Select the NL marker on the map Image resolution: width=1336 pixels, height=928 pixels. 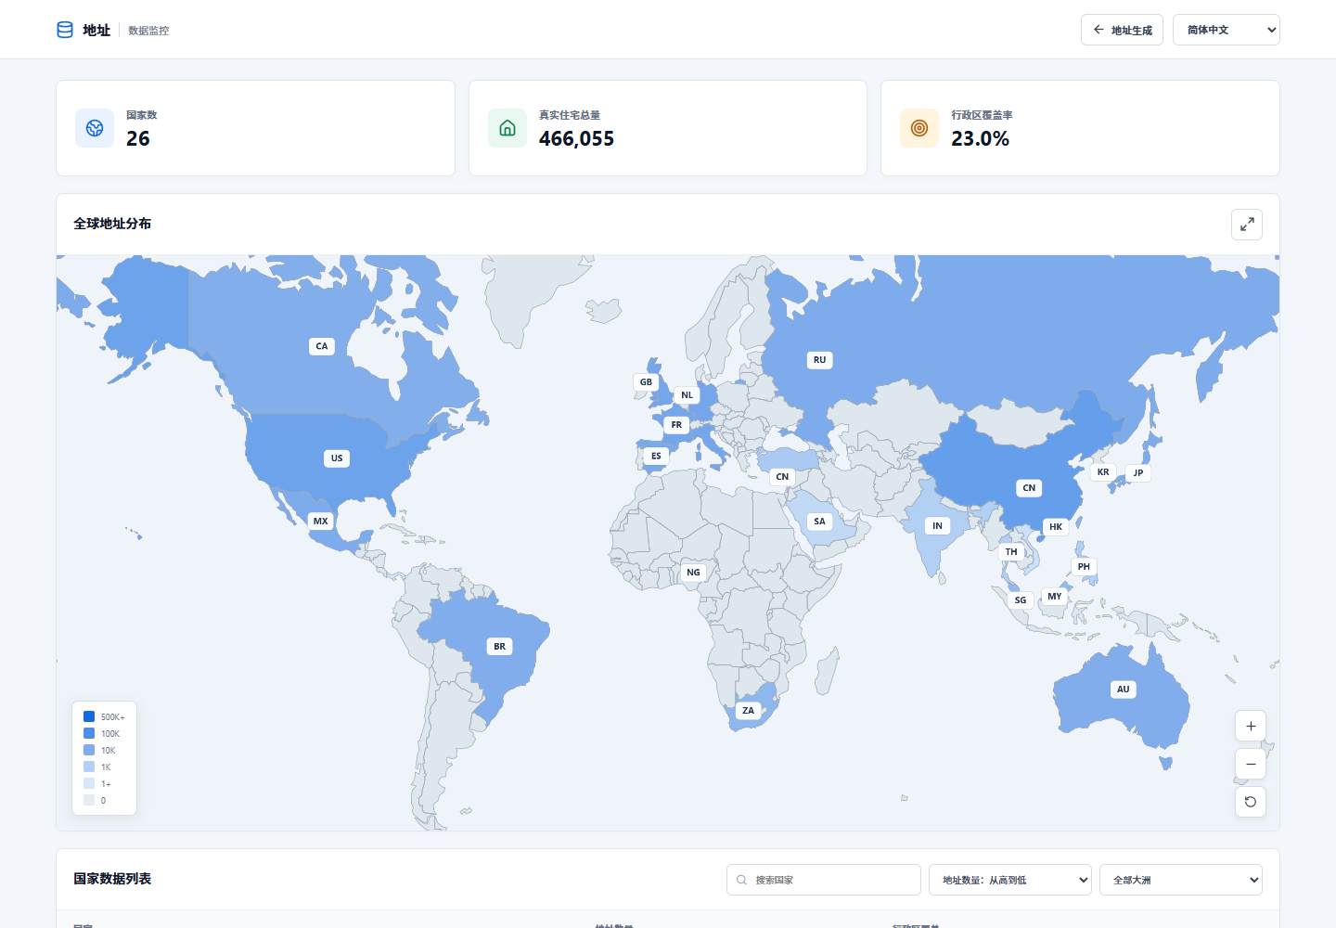coord(687,394)
